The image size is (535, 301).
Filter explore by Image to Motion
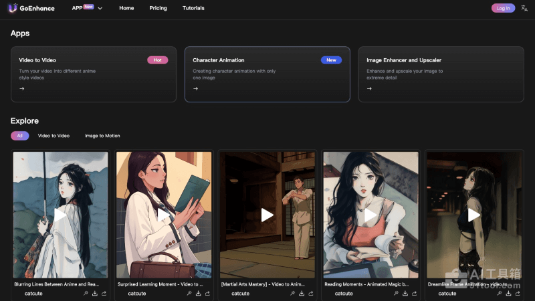102,136
